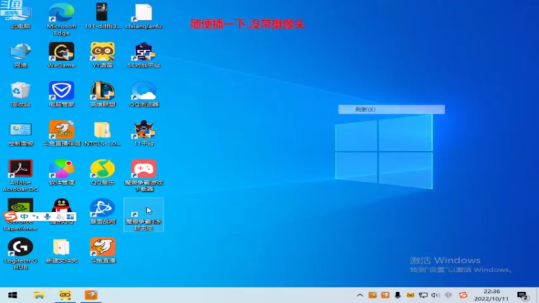Select the YY语音 desktop shortcut
Image resolution: width=539 pixels, height=303 pixels.
[x=102, y=55]
